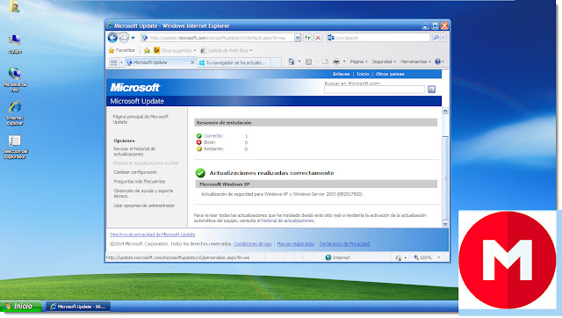
Task: Open Revisar el historial de actualizaciones
Action: point(134,151)
